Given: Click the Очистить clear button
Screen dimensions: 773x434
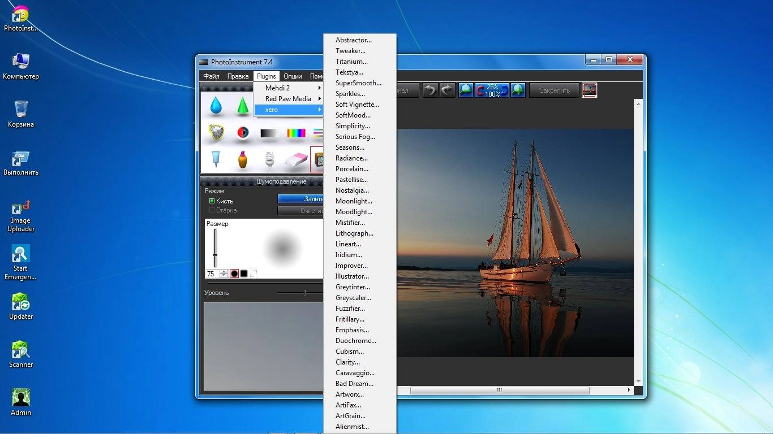Looking at the screenshot, I should pyautogui.click(x=300, y=211).
